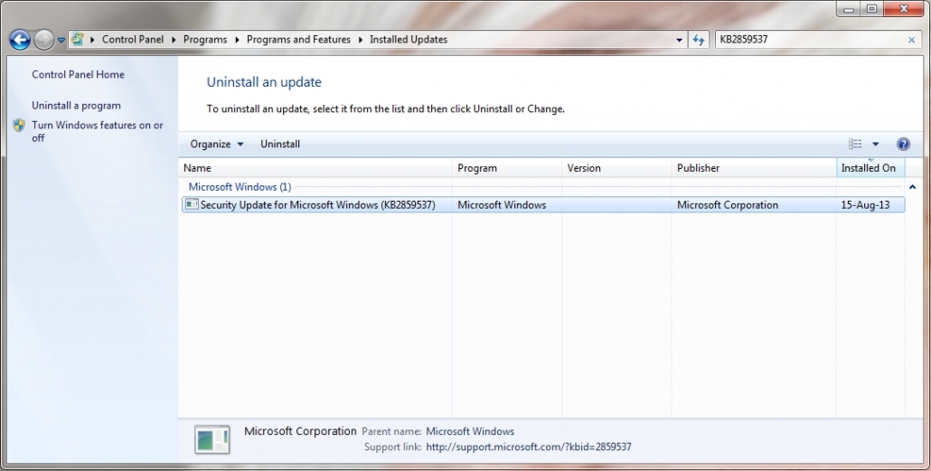Image resolution: width=931 pixels, height=471 pixels.
Task: Click the update icon in KB2859537 row
Action: pos(192,204)
